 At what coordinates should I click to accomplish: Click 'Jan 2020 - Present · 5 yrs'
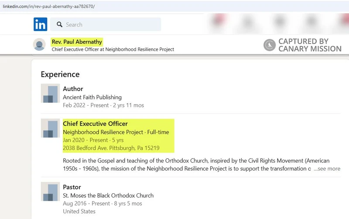click(x=93, y=140)
